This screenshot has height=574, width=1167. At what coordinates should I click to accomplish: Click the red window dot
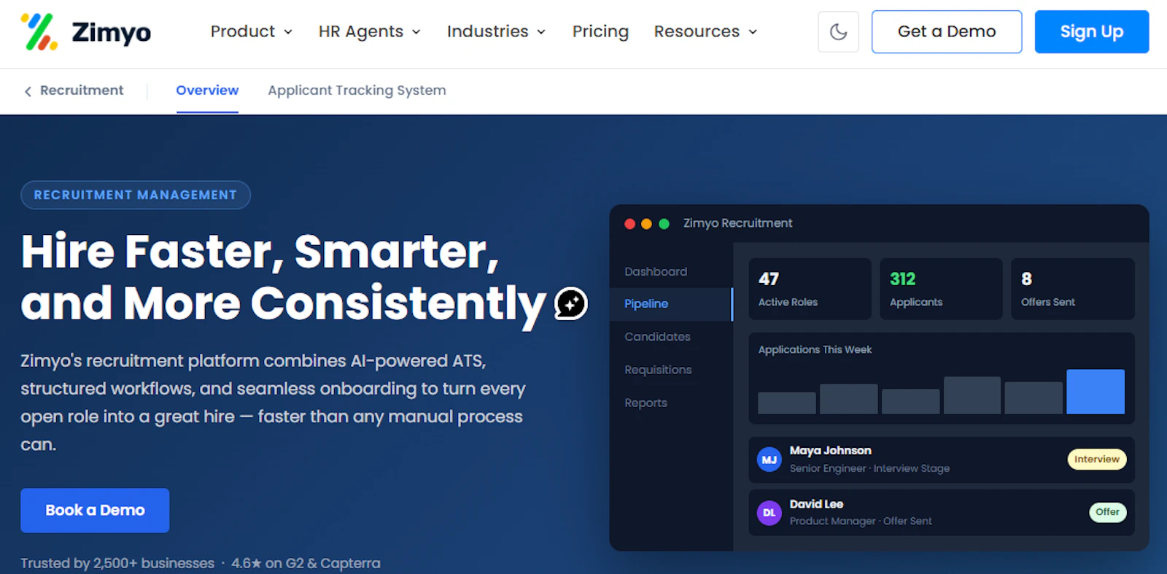coord(629,224)
